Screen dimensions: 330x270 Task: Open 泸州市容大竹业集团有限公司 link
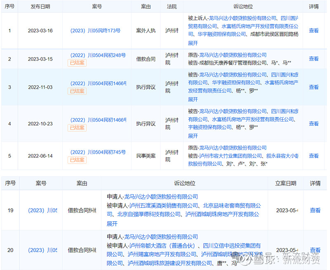(231, 156)
